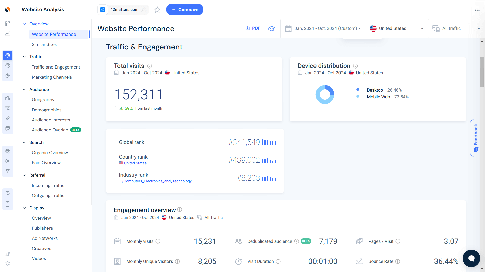Select the pie chart market analysis icon
The width and height of the screenshot is (485, 272).
click(x=8, y=76)
